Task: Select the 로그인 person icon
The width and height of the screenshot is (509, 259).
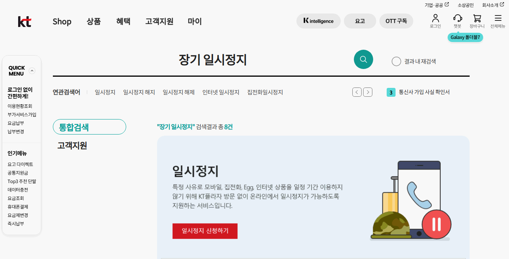Action: (435, 20)
